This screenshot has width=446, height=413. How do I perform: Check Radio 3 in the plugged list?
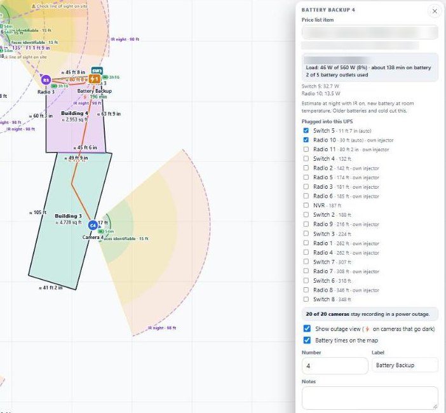tap(306, 187)
